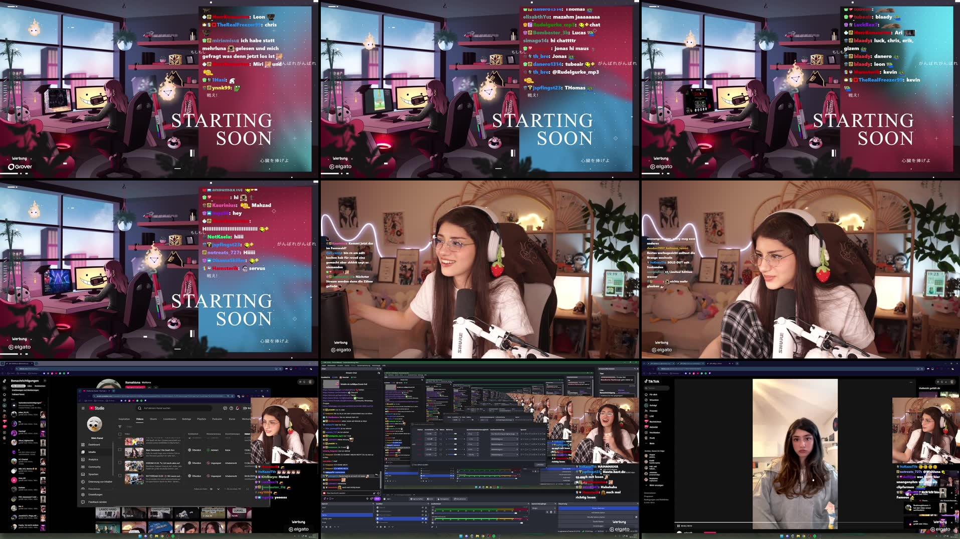Check the box next to the Darksouls video
Image resolution: width=960 pixels, height=539 pixels.
pos(120,450)
